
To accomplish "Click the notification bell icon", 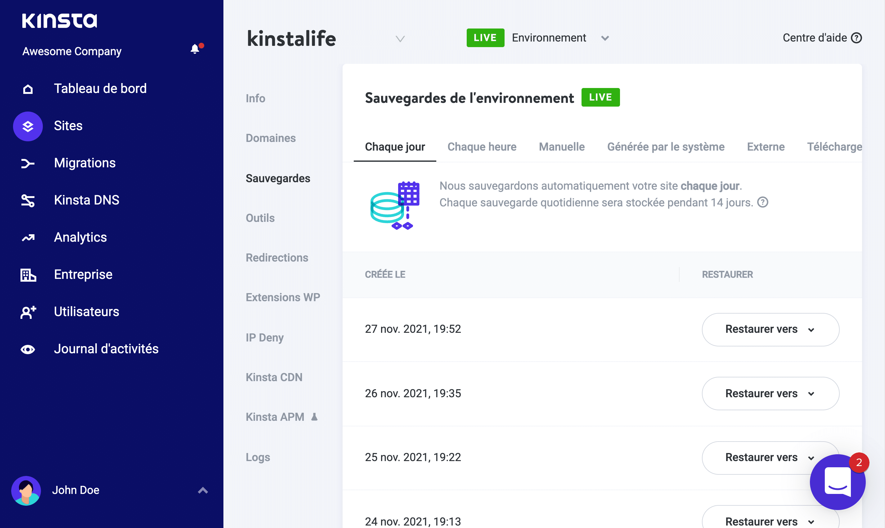I will [195, 49].
